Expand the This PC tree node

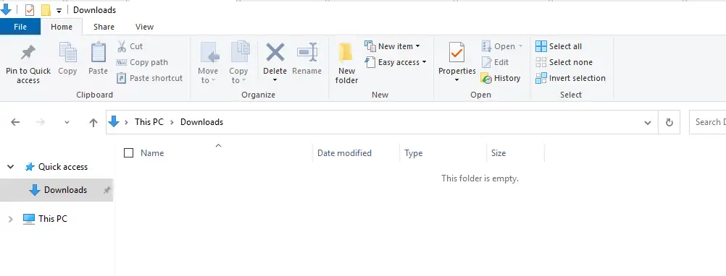coord(11,219)
